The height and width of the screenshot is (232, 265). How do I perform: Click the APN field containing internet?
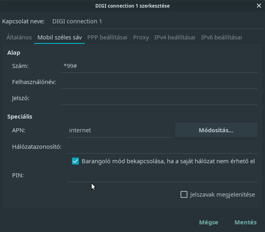click(119, 130)
